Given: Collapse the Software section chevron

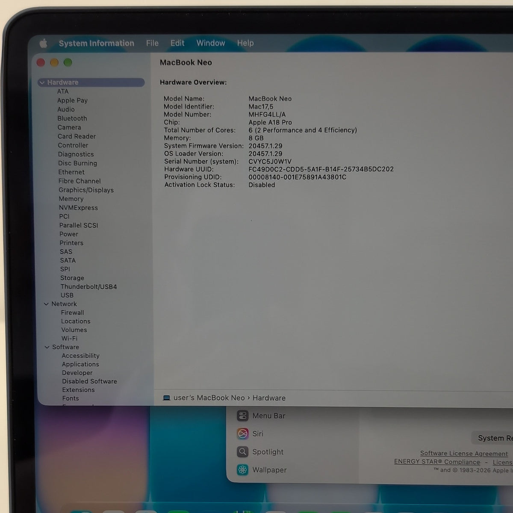Looking at the screenshot, I should tap(47, 347).
